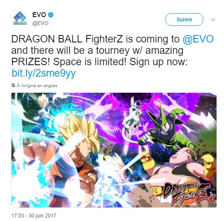Open the @EVO mention link in tweet
Viewport: 224px width, 221px height.
pos(198,39)
